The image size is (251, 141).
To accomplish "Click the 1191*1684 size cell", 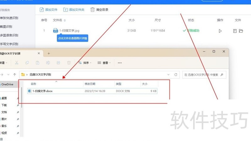I will click(158, 30).
